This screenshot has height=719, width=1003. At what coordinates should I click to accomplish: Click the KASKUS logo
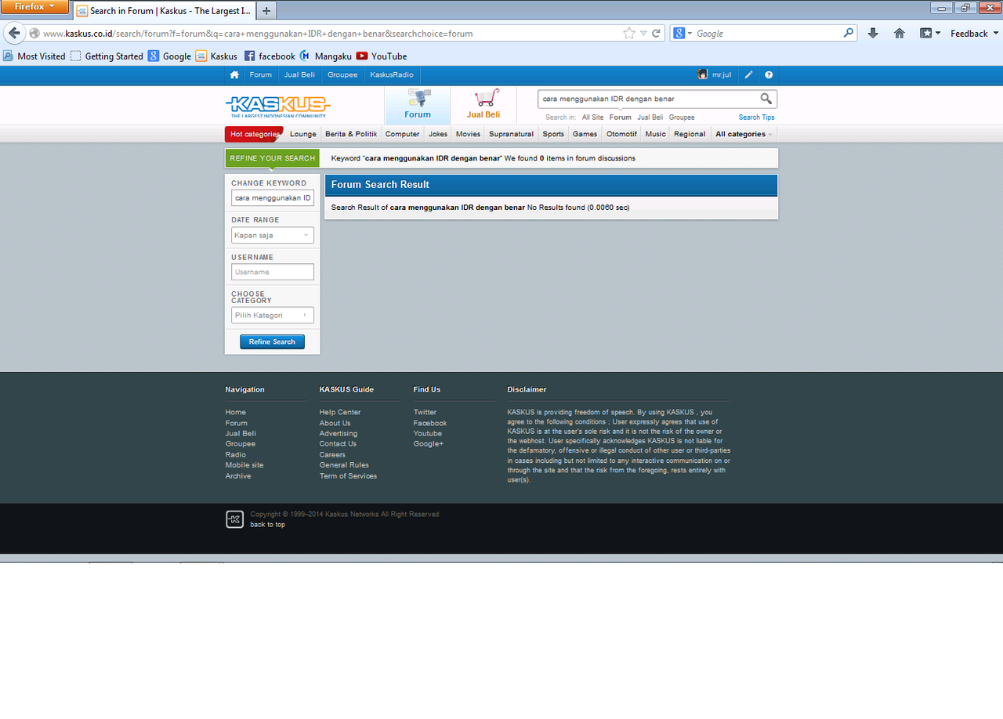(x=277, y=106)
